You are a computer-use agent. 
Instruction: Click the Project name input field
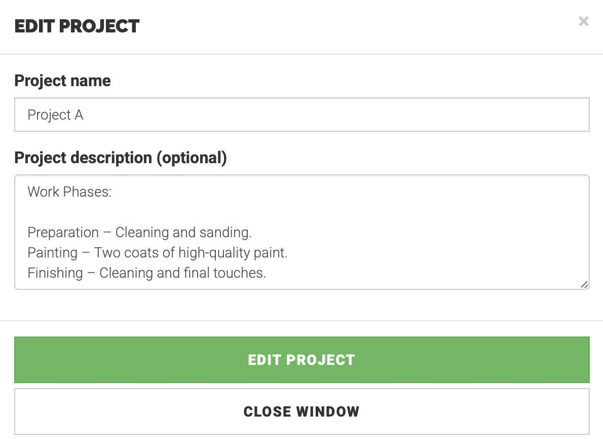pyautogui.click(x=301, y=115)
